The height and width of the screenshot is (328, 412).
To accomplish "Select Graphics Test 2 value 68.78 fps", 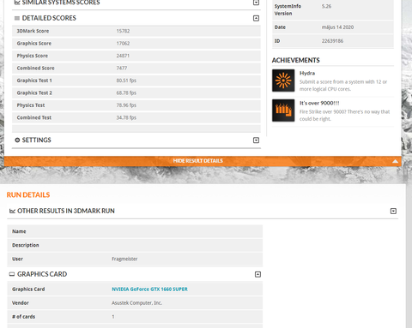I will tap(126, 92).
